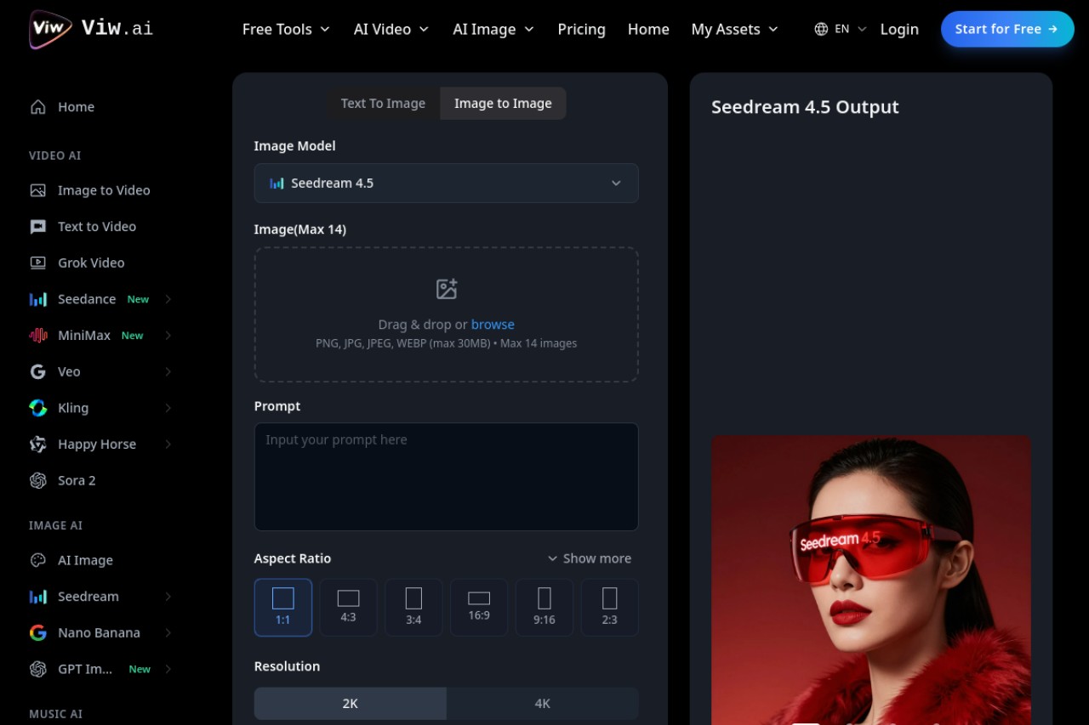
Task: Expand the Seedance sidebar chevron
Action: pos(168,299)
